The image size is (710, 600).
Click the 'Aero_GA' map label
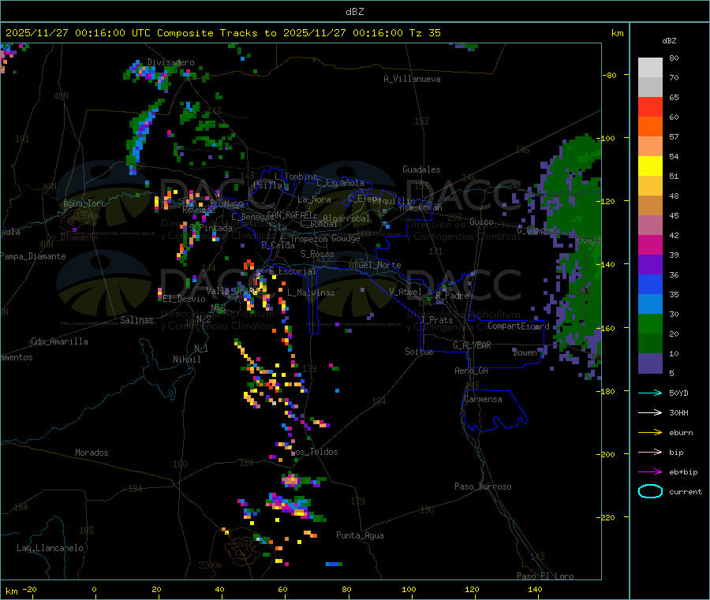click(x=471, y=371)
